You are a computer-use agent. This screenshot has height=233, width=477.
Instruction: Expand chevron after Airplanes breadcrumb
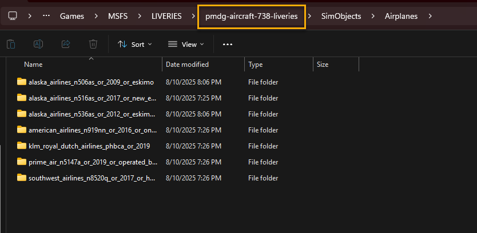pos(430,16)
